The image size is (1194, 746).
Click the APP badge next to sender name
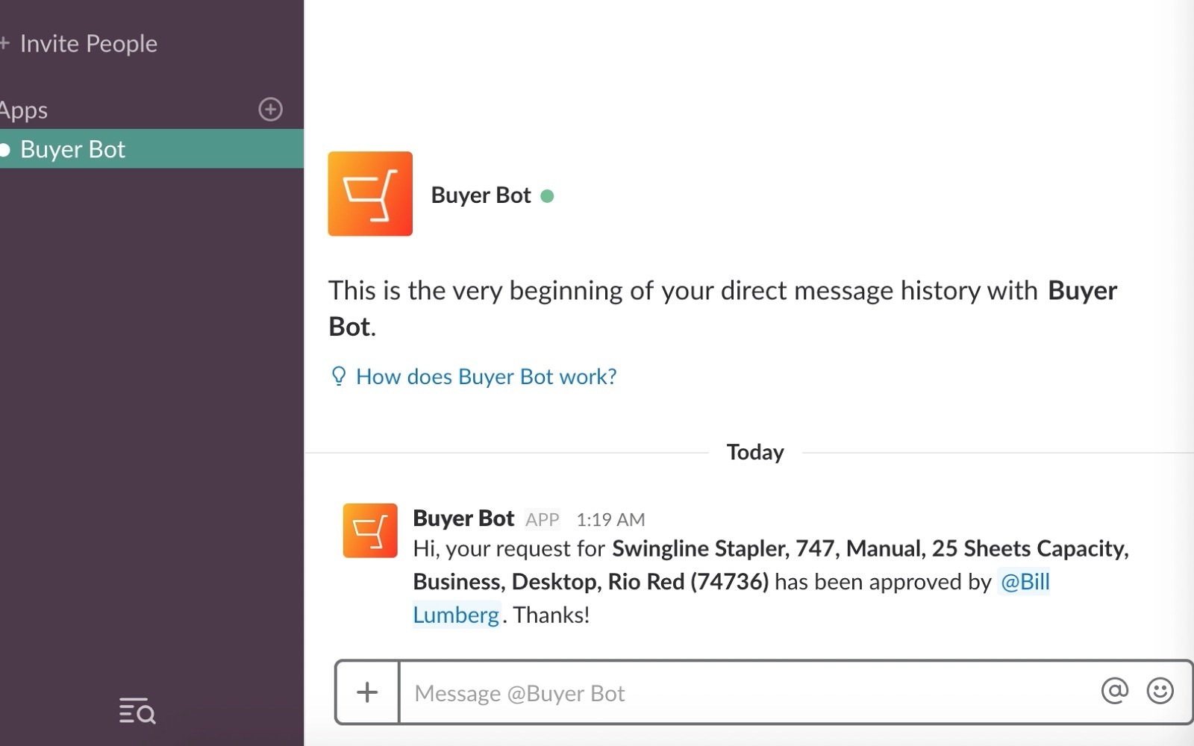coord(543,520)
